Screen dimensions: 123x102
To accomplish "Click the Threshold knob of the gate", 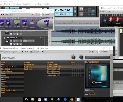I will click(25, 23).
